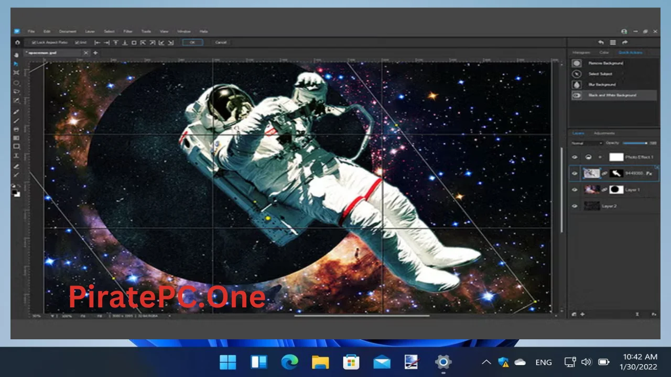Select the Transform tool

pyautogui.click(x=16, y=73)
